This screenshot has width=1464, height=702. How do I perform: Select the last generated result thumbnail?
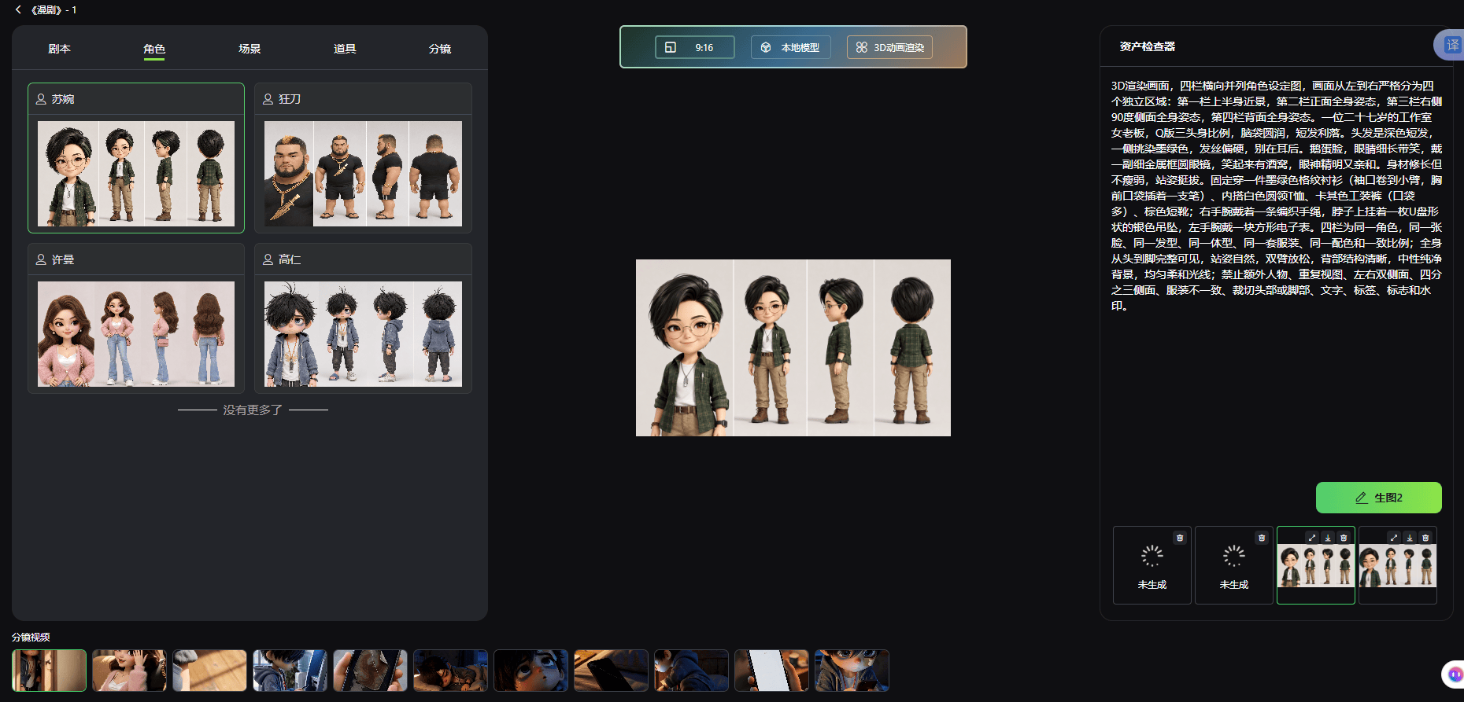pos(1398,567)
